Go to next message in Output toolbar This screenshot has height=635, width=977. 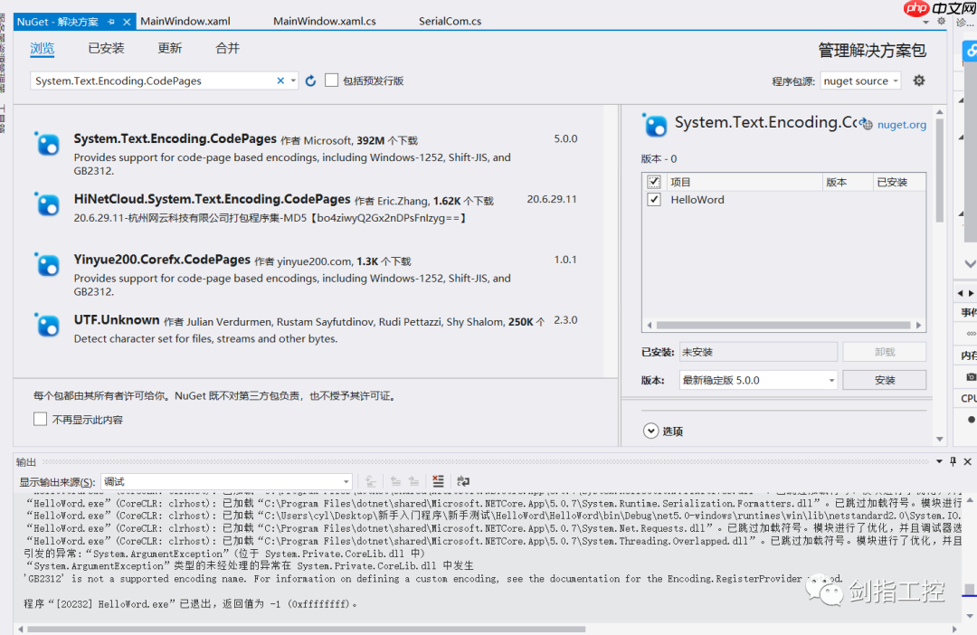413,481
